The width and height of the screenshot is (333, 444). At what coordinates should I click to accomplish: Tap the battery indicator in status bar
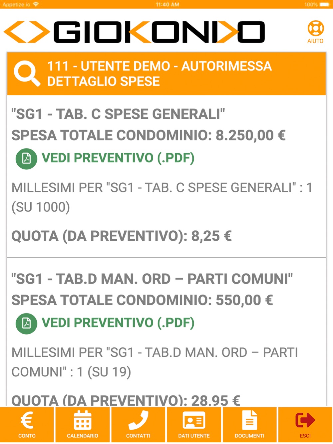[324, 4]
